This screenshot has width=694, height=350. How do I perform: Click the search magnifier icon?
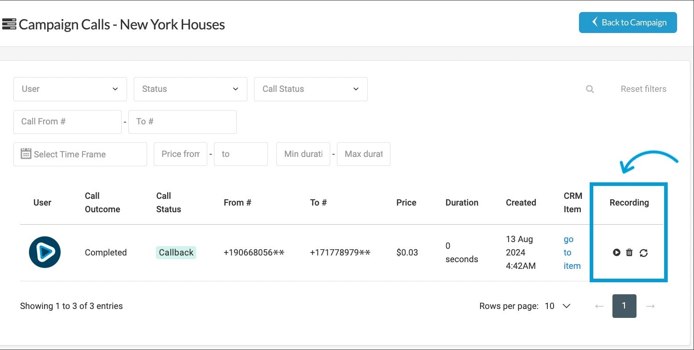590,89
